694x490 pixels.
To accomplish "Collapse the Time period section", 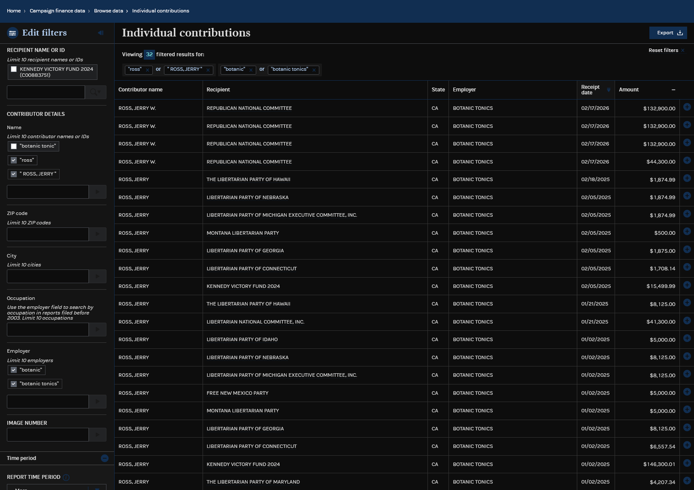I will point(105,458).
